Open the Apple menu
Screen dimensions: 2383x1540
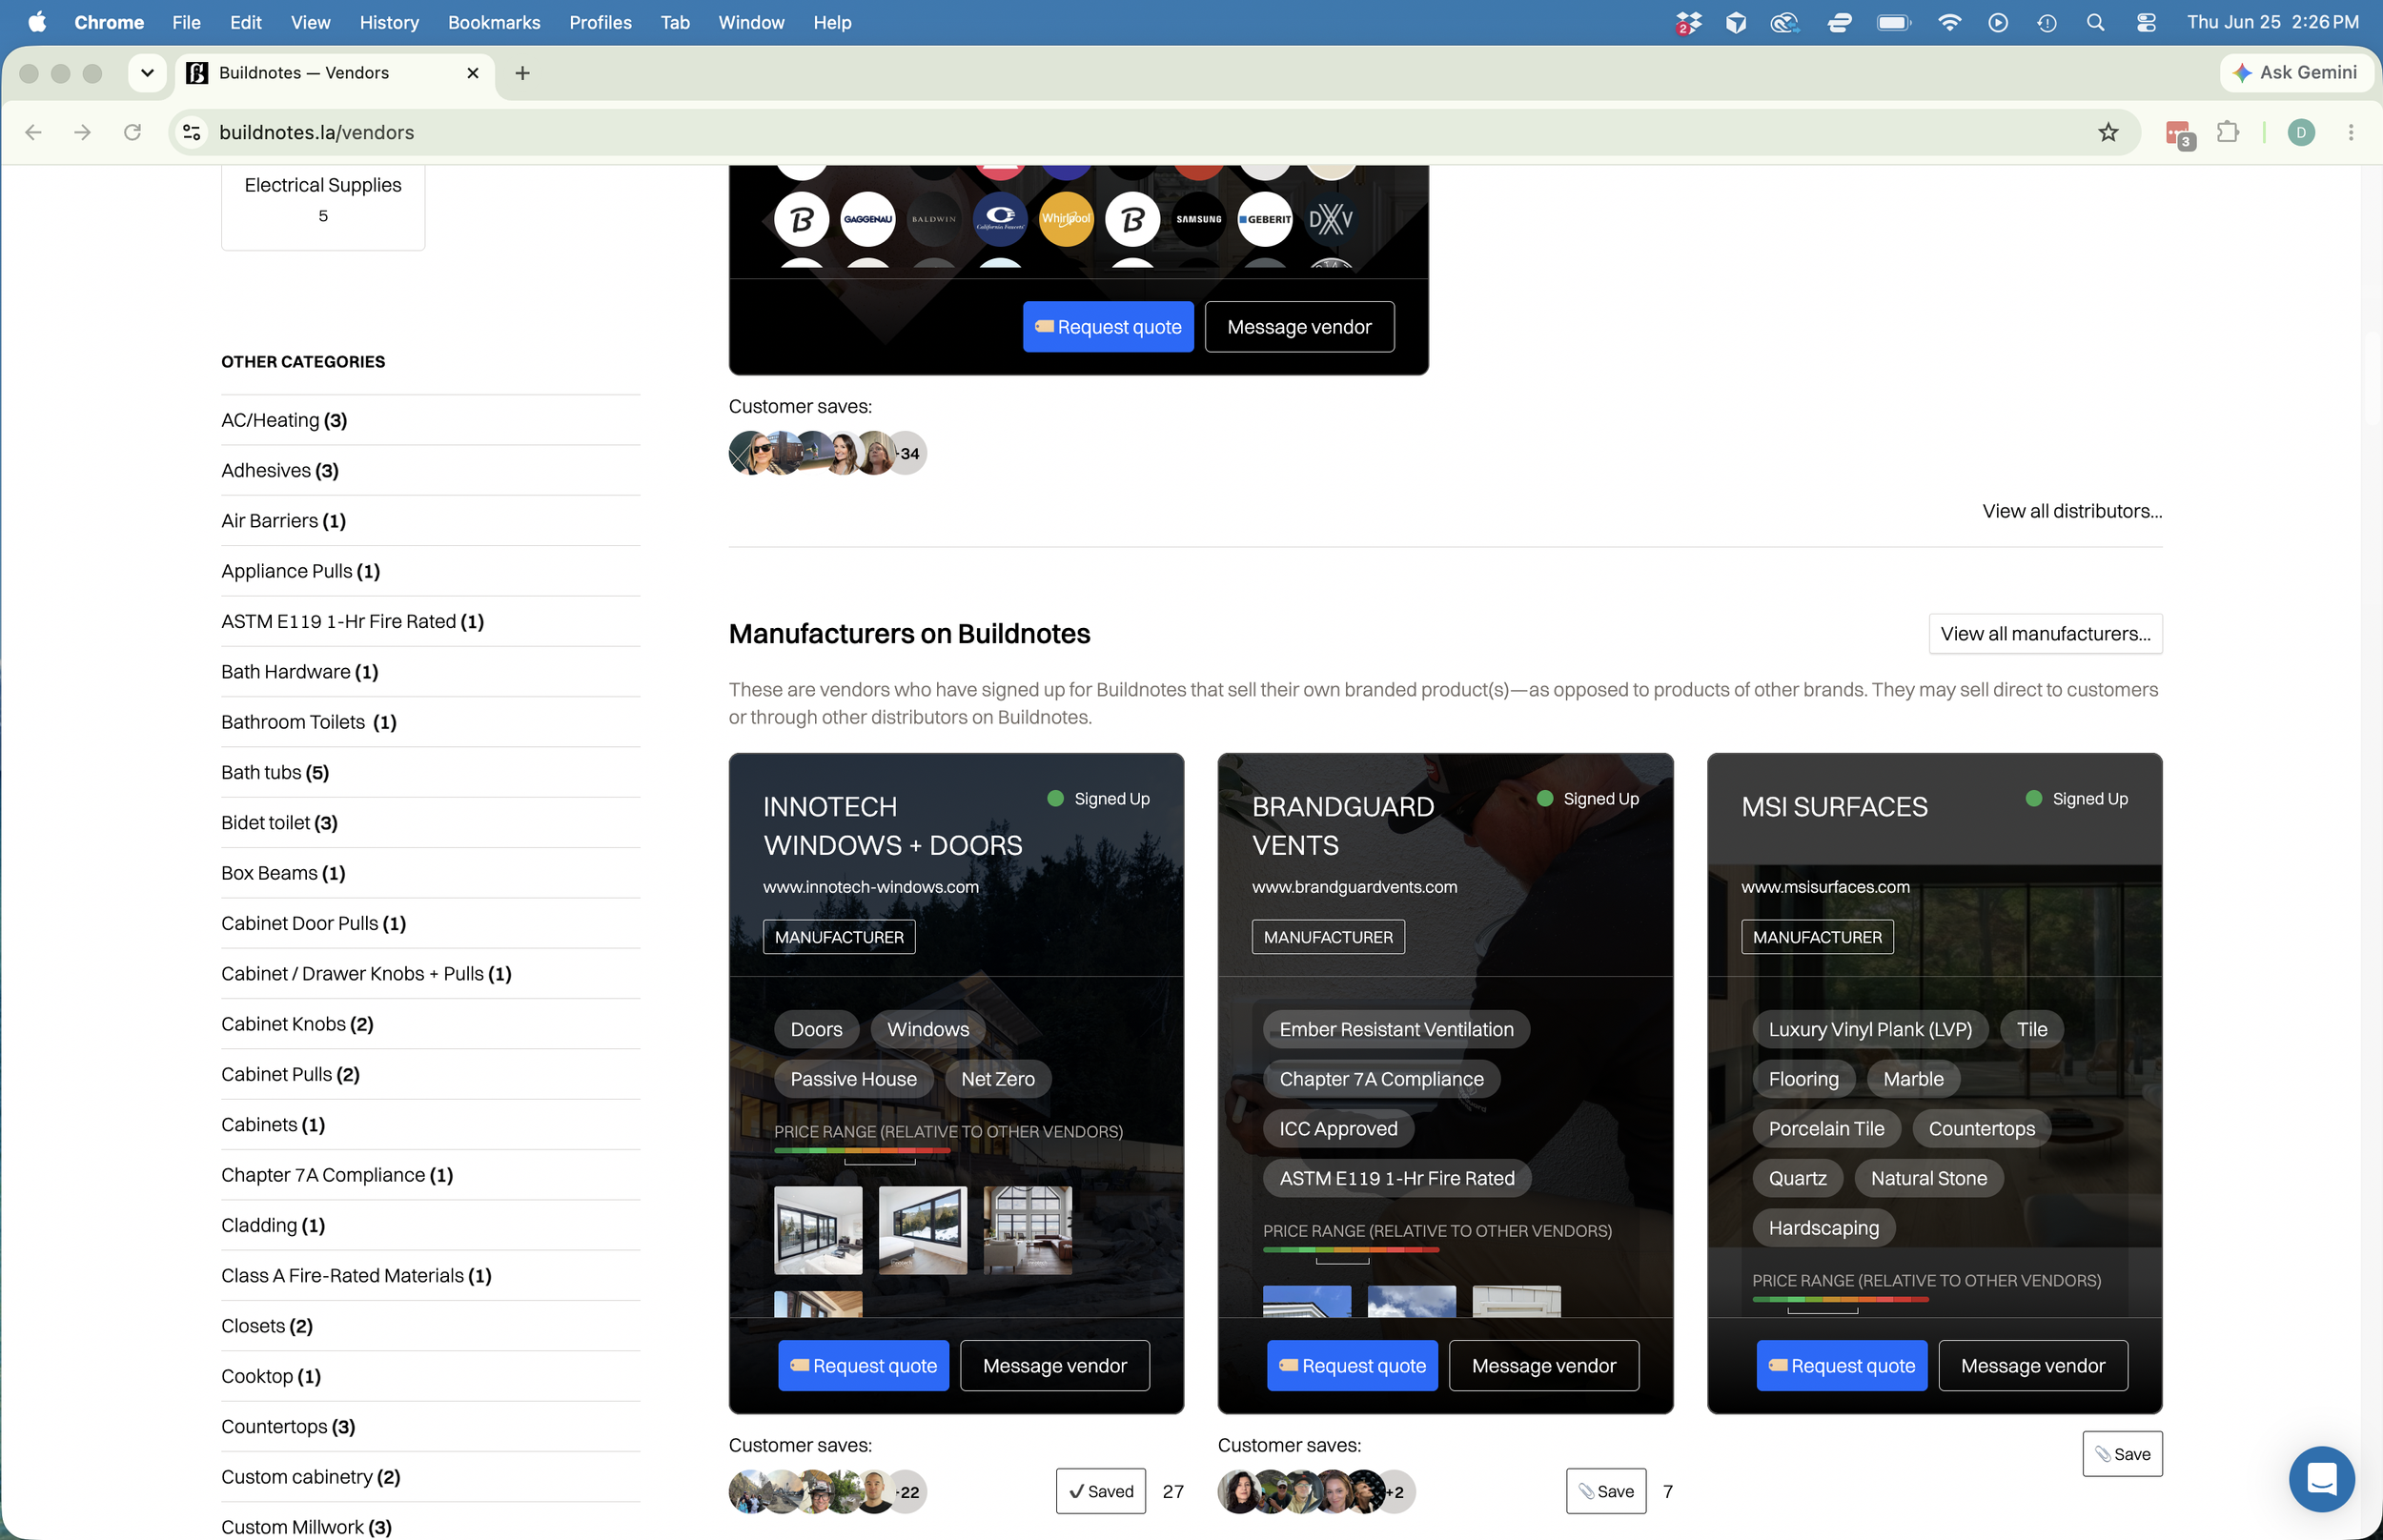37,22
